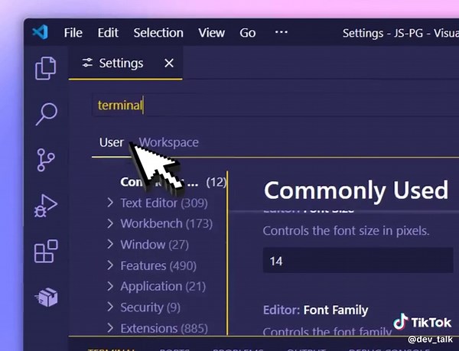Open the Go menu
Viewport: 459px width, 351px height.
pyautogui.click(x=248, y=33)
